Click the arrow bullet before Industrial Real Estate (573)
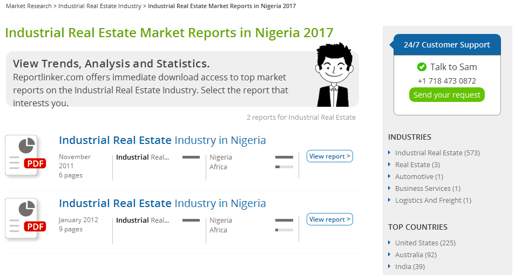This screenshot has width=515, height=275. pos(389,153)
